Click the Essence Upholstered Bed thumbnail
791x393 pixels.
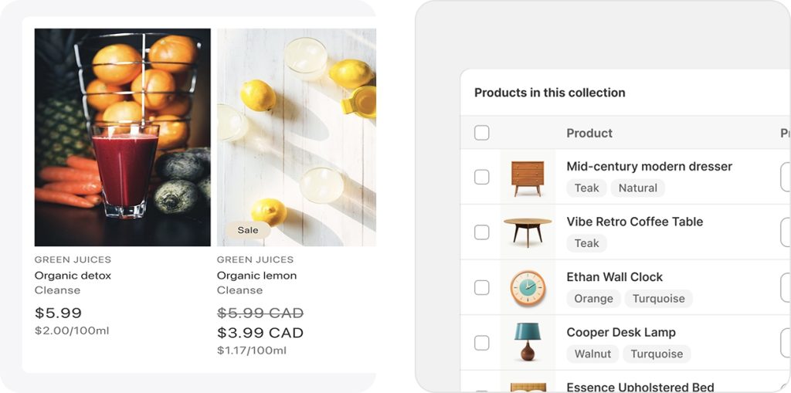[x=528, y=387]
